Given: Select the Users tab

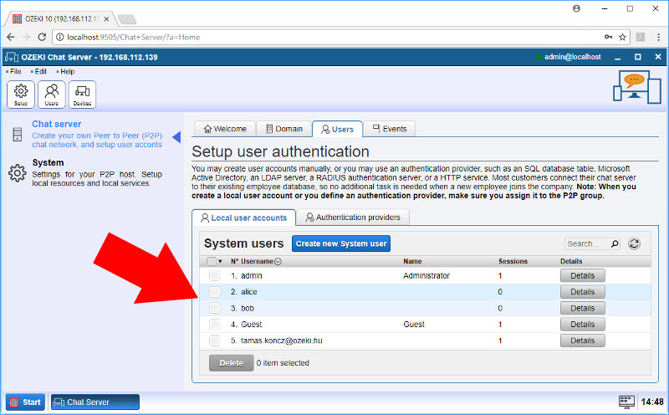Looking at the screenshot, I should (x=337, y=129).
